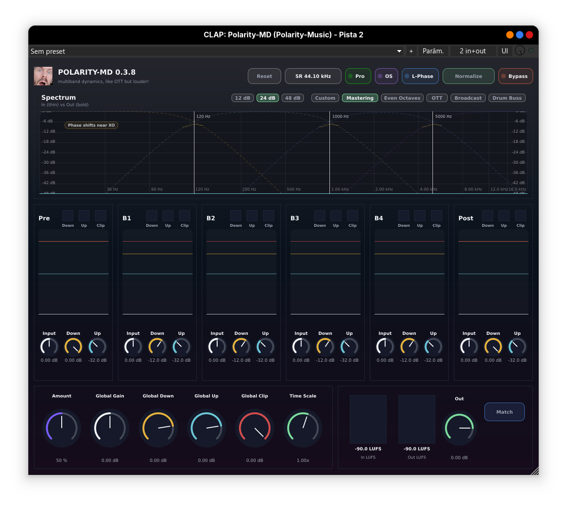This screenshot has width=567, height=506.
Task: Click the Polarity face avatar logo
Action: click(x=43, y=76)
